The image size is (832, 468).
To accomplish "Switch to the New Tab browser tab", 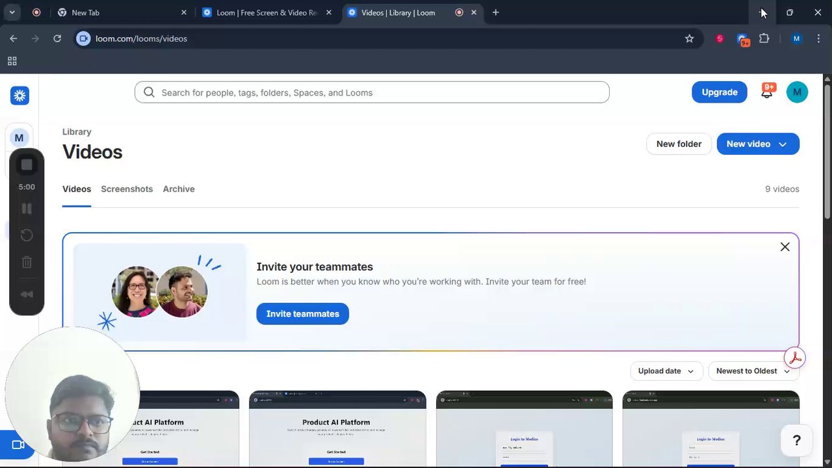I will (x=122, y=12).
